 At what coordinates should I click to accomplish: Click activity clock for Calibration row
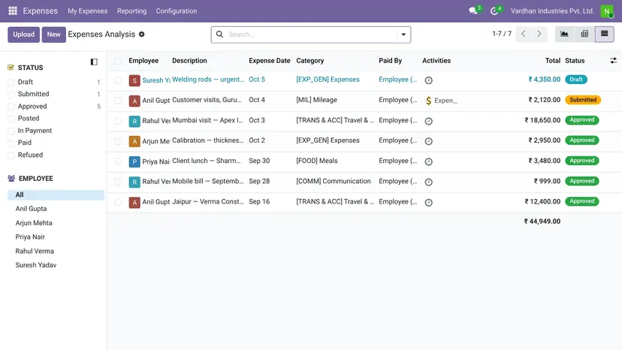[x=428, y=141]
